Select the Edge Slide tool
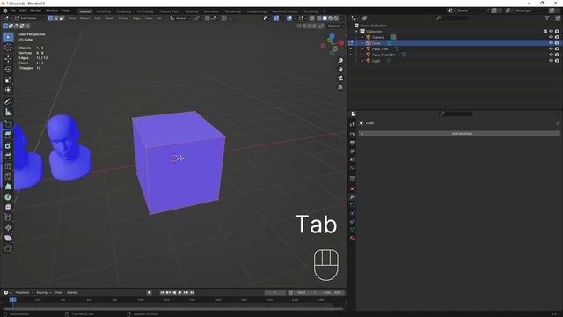The image size is (563, 317). click(8, 217)
